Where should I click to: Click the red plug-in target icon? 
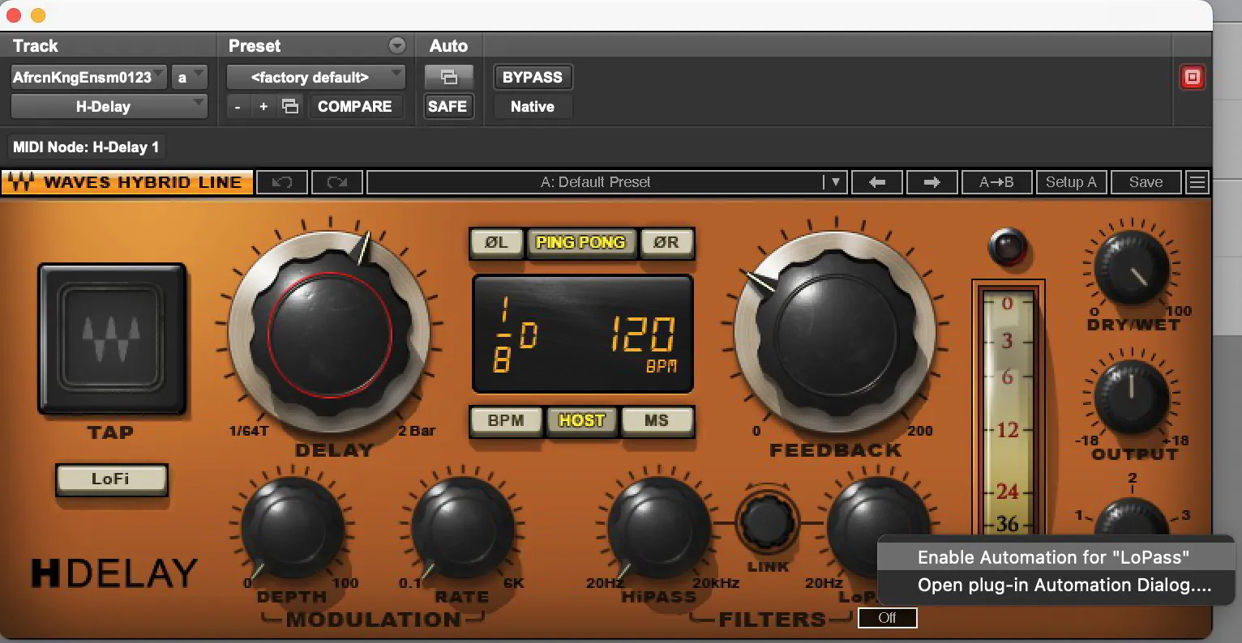[1192, 77]
